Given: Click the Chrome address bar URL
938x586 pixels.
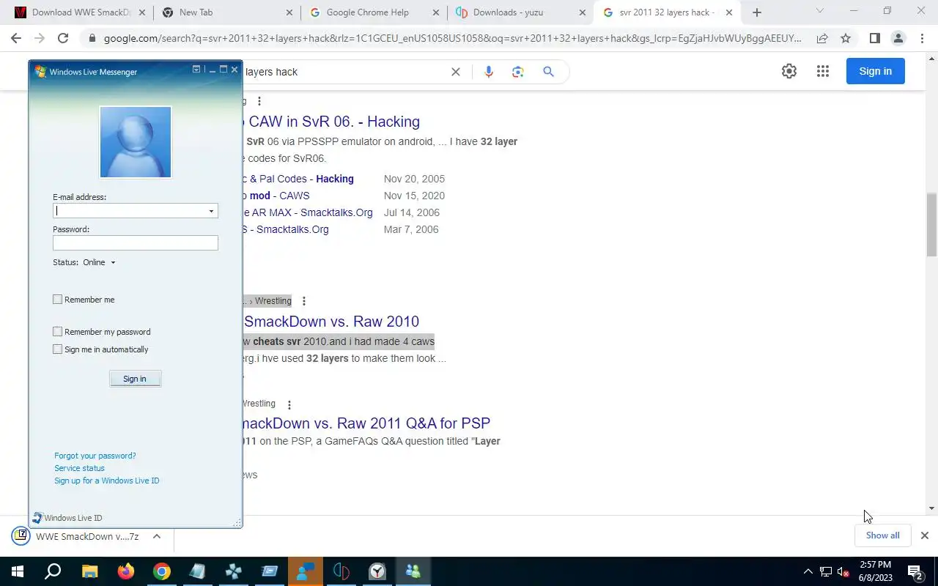Looking at the screenshot, I should tap(452, 38).
